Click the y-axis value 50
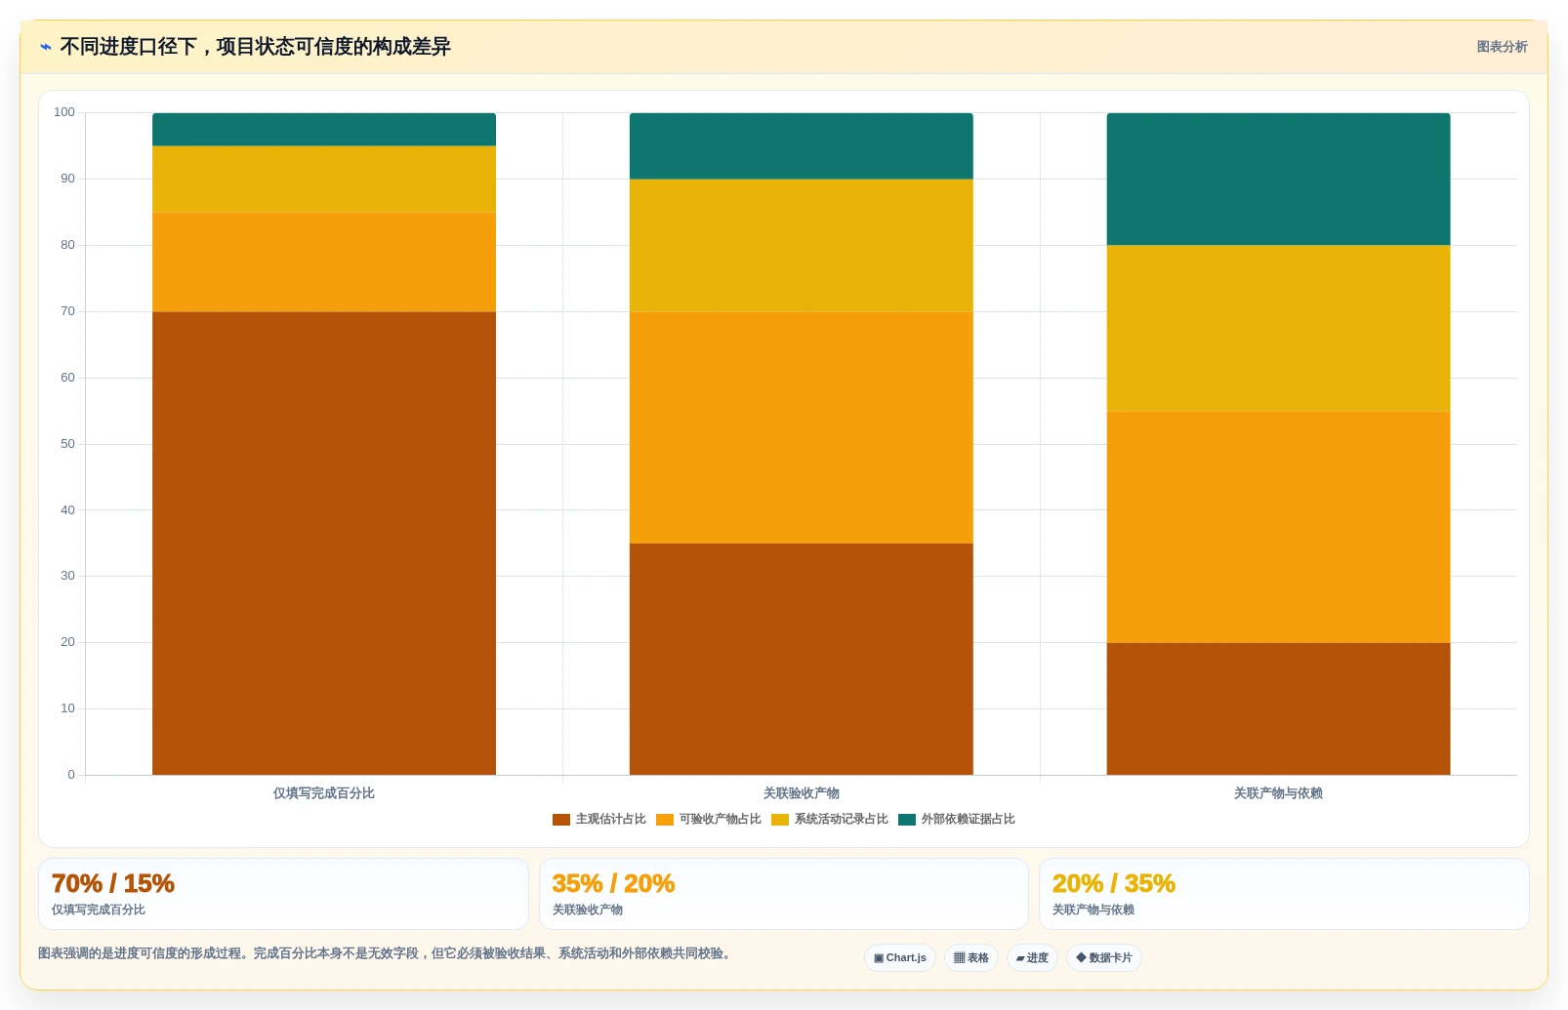This screenshot has height=1010, width=1568. [67, 444]
